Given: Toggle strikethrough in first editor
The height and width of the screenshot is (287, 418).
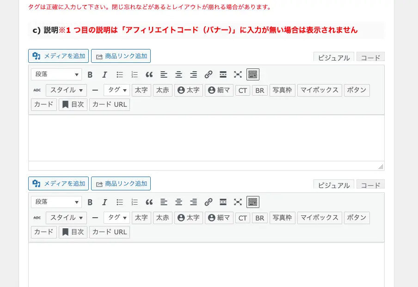Looking at the screenshot, I should pyautogui.click(x=37, y=90).
